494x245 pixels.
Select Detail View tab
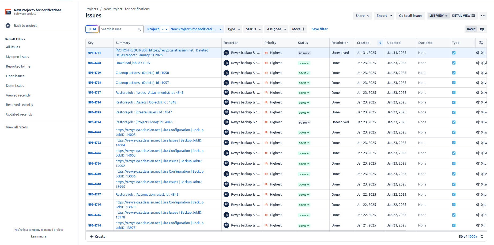point(463,16)
